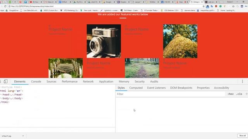Click the forest path project thumbnail
The width and height of the screenshot is (248, 139).
pos(142,68)
